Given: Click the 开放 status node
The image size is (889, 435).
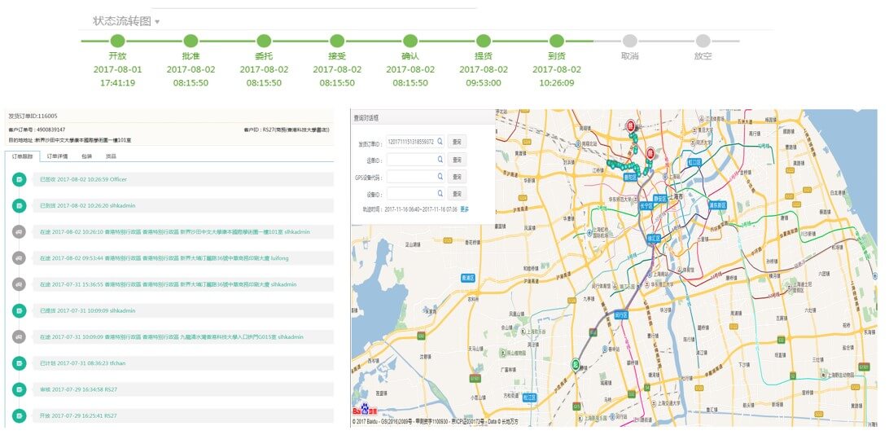Looking at the screenshot, I should click(x=117, y=41).
